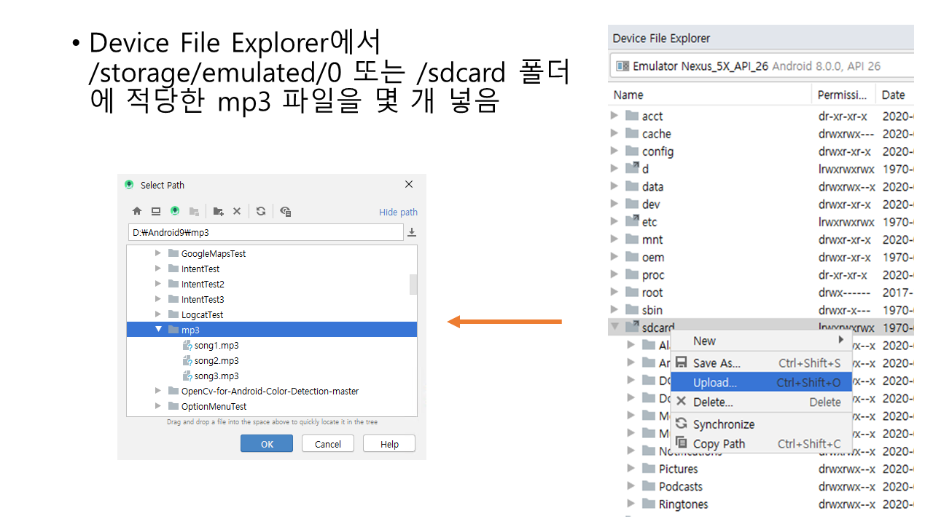The height and width of the screenshot is (524, 933).
Task: Click the file tree vertical scrollbar
Action: pos(413,284)
